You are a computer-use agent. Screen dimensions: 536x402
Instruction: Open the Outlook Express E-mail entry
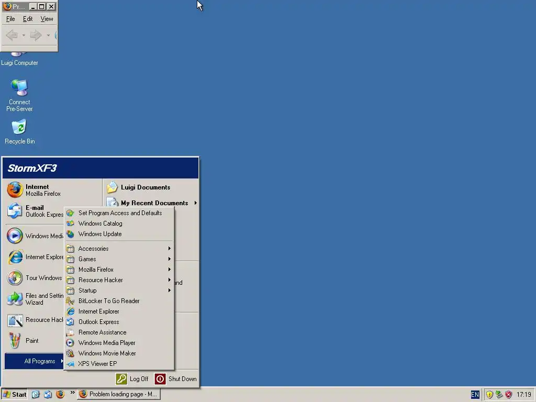click(34, 211)
